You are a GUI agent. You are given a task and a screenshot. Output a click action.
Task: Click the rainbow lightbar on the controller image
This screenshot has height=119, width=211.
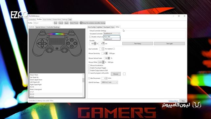[57, 34]
